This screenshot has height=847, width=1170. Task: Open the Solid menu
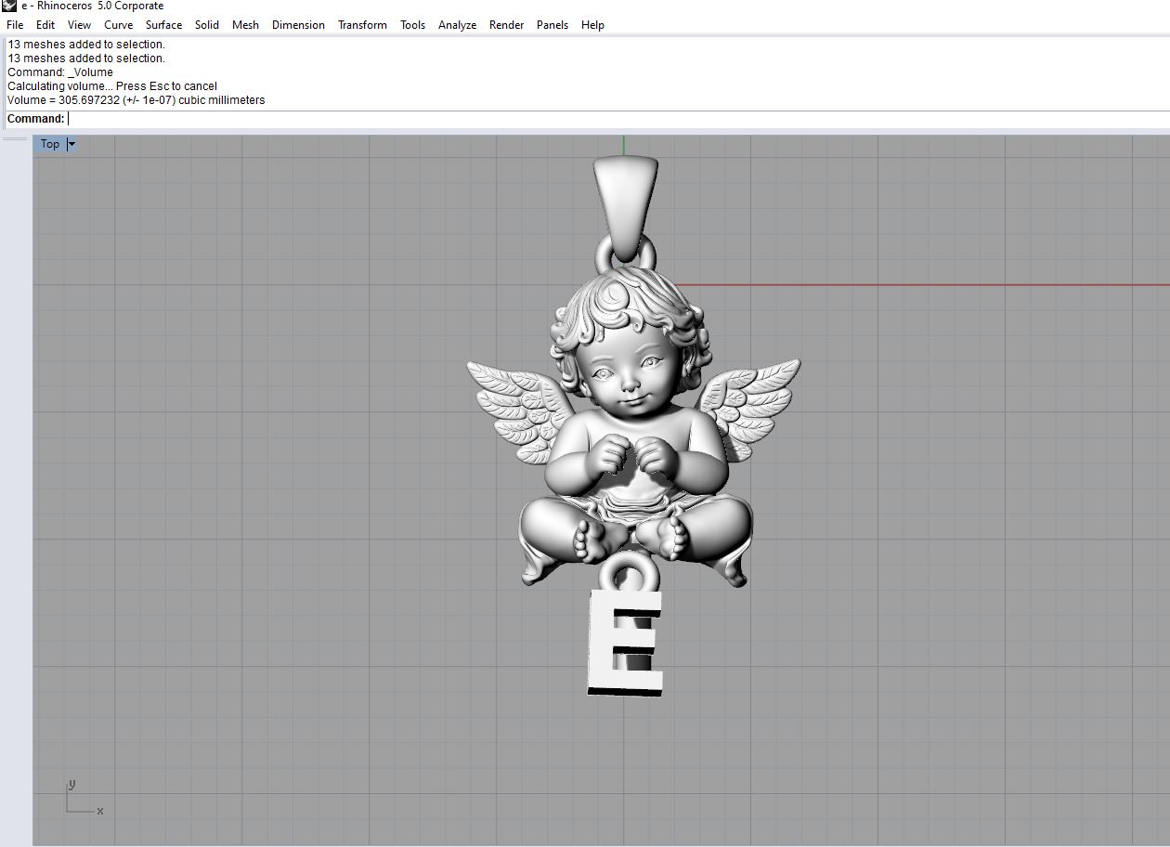[x=207, y=25]
